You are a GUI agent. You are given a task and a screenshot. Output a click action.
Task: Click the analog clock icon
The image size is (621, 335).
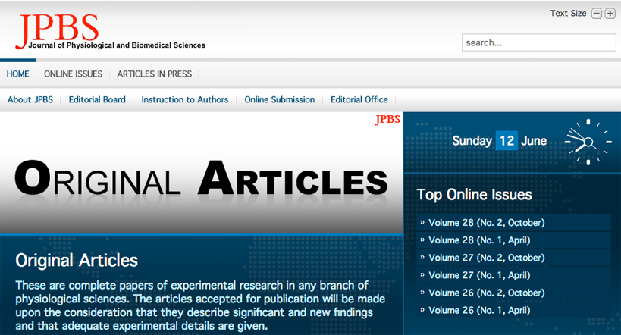(x=588, y=142)
